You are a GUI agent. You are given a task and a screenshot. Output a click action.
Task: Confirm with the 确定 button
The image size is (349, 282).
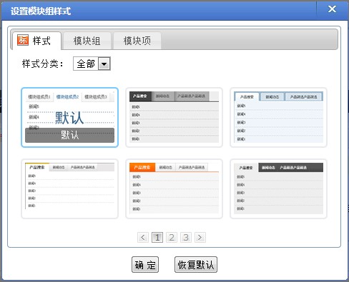click(x=145, y=265)
